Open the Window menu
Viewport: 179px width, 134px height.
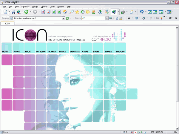pos(61,7)
